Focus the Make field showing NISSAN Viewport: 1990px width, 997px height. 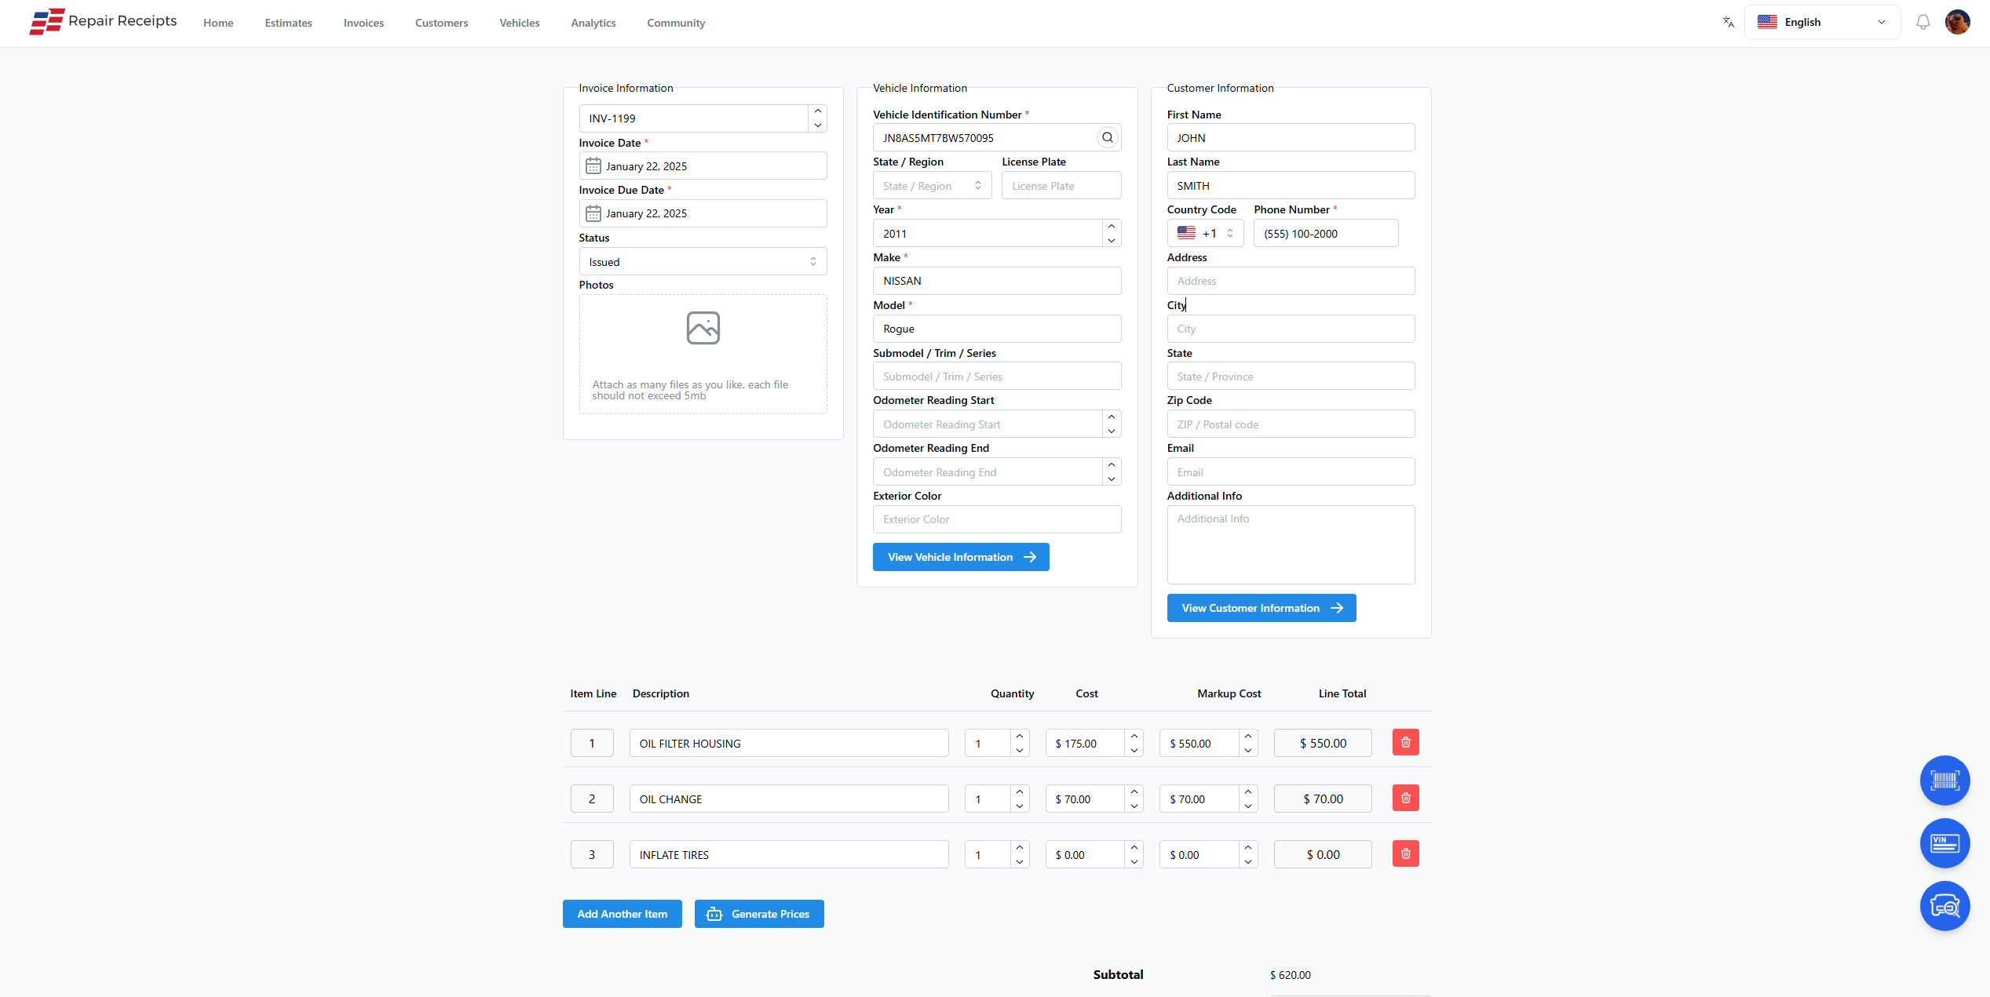pyautogui.click(x=997, y=281)
